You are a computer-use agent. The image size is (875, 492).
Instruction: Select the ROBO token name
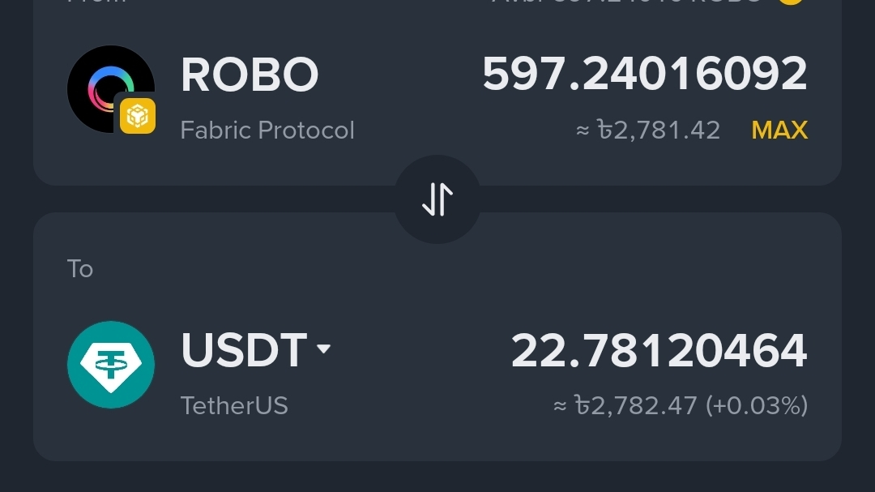[250, 75]
